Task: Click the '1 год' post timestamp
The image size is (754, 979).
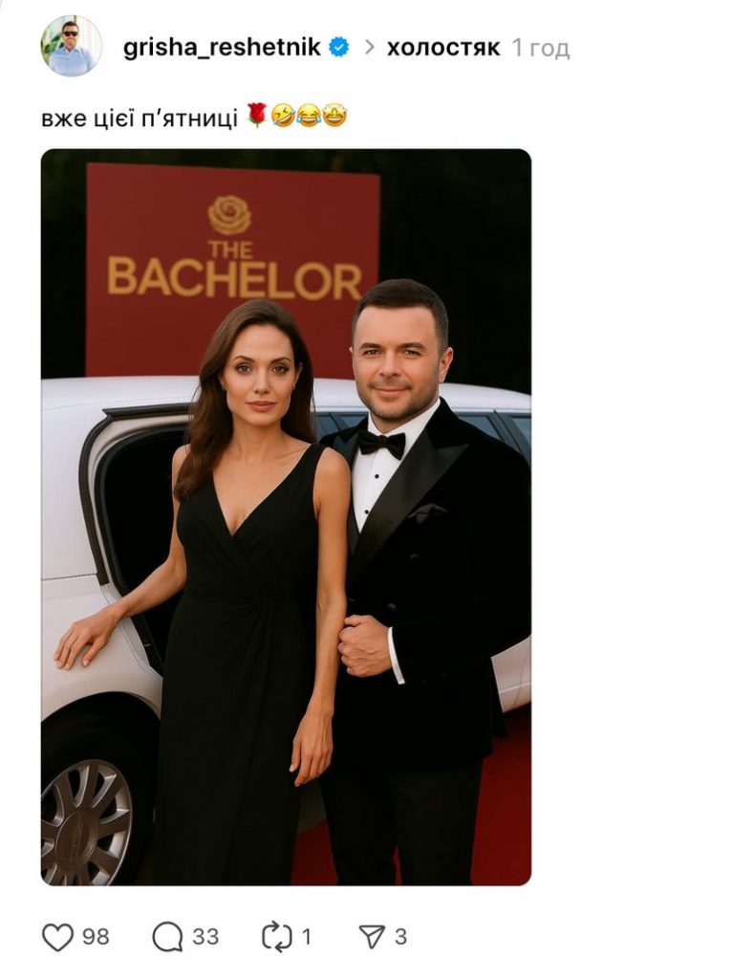Action: (541, 48)
